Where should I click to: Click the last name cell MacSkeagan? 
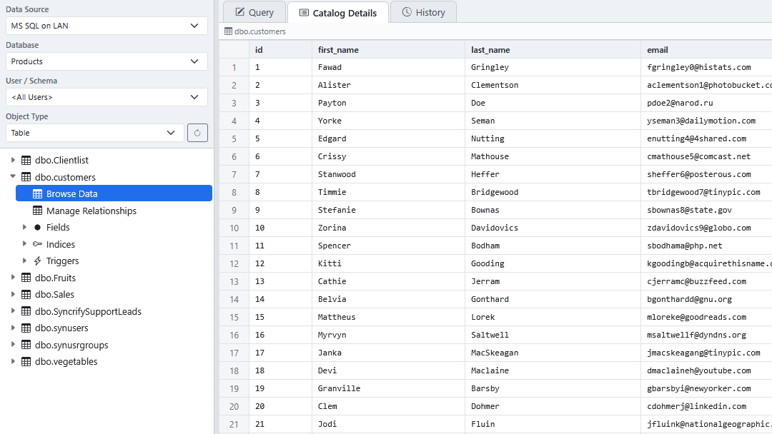click(x=553, y=353)
